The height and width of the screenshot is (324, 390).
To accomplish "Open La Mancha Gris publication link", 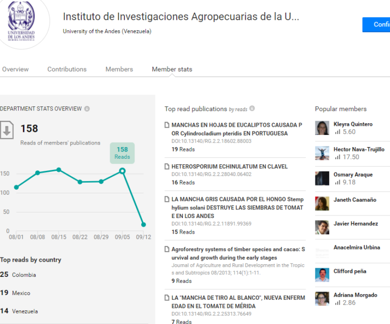I will pyautogui.click(x=237, y=207).
